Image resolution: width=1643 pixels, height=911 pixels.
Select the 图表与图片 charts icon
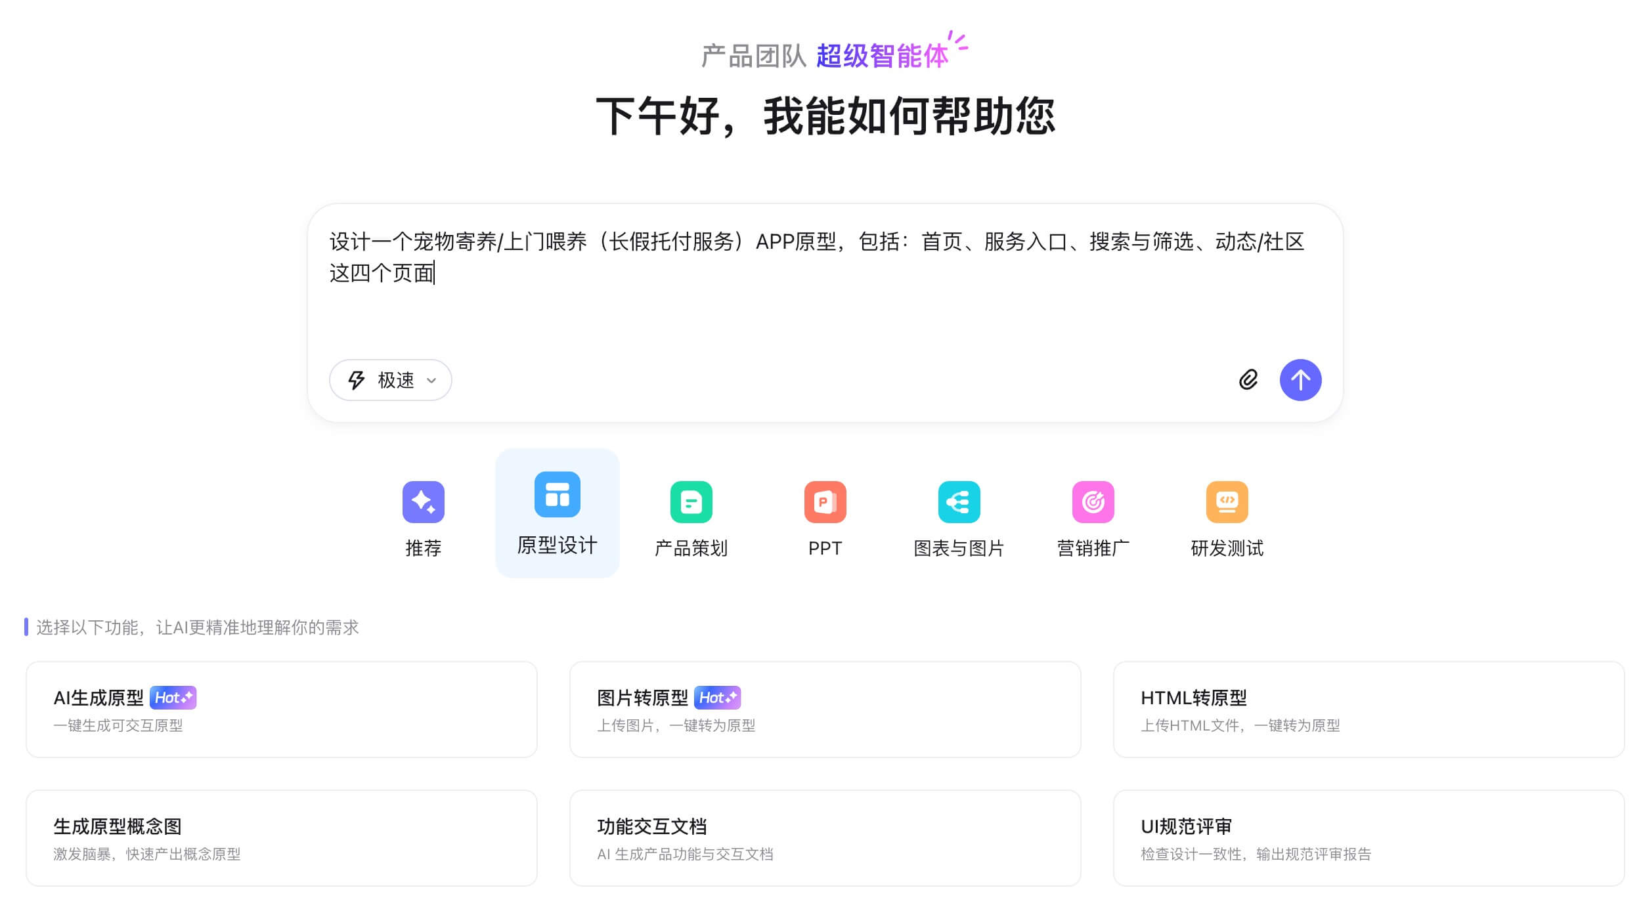[959, 502]
